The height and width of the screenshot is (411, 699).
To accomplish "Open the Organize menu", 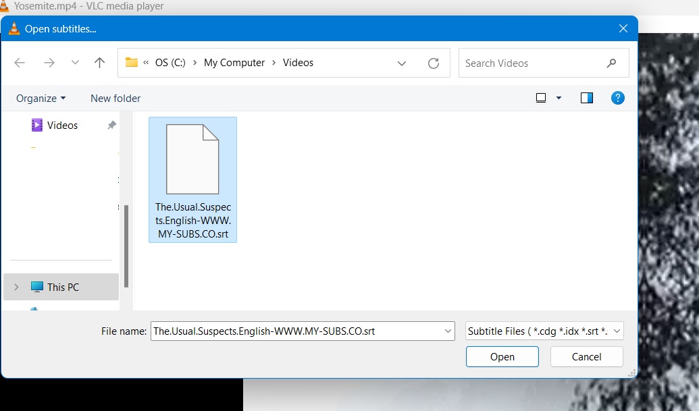I will (x=39, y=98).
